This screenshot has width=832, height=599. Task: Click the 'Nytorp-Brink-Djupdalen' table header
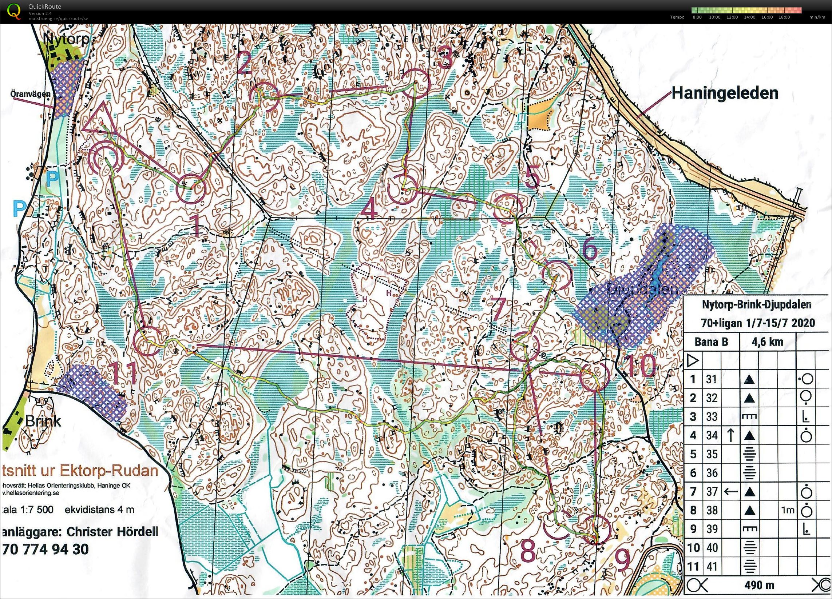coord(756,304)
